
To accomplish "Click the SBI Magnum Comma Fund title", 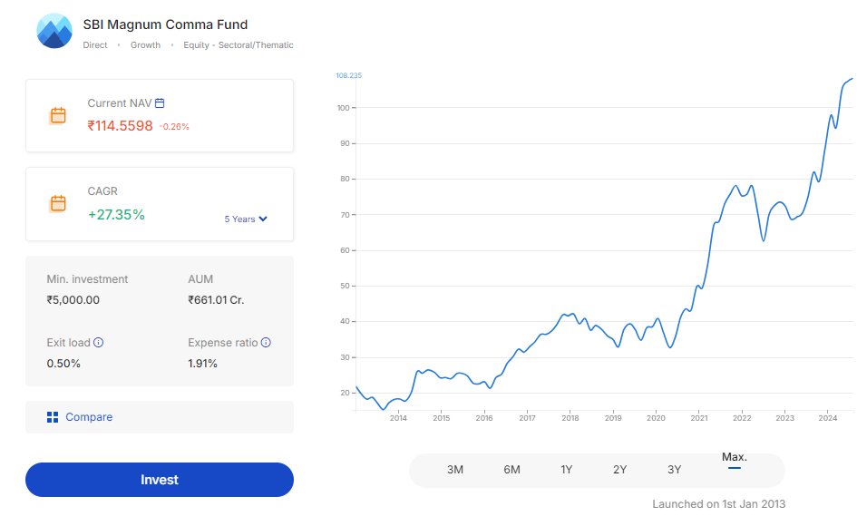I will point(165,24).
